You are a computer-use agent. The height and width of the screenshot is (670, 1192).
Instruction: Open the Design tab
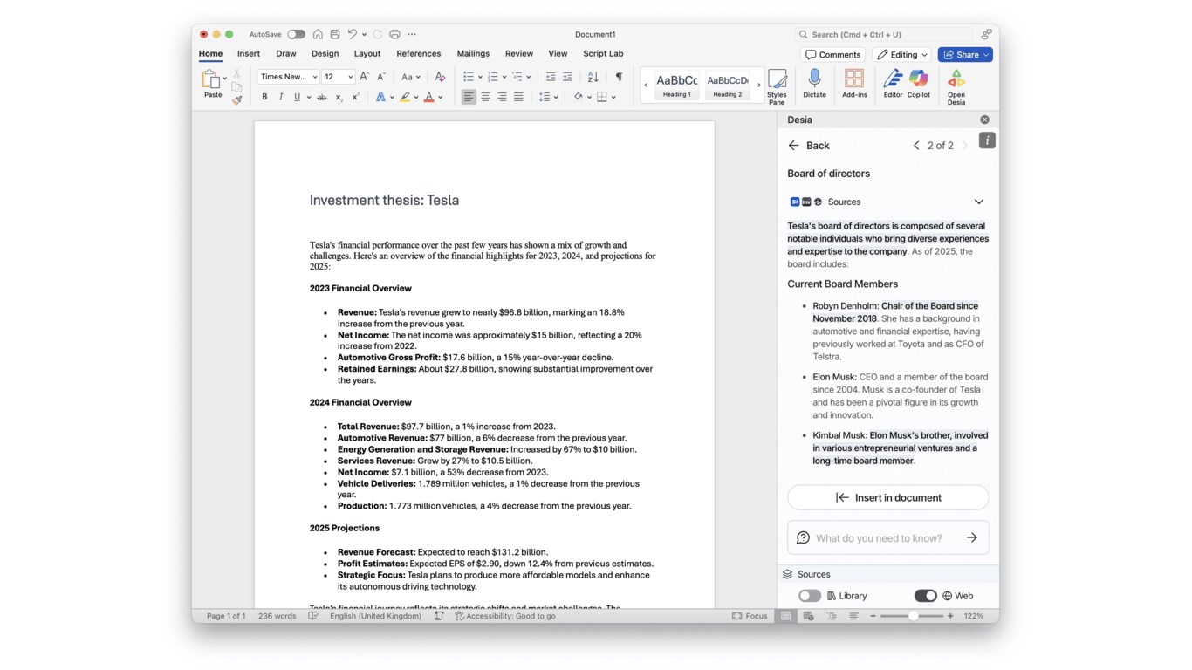coord(325,54)
